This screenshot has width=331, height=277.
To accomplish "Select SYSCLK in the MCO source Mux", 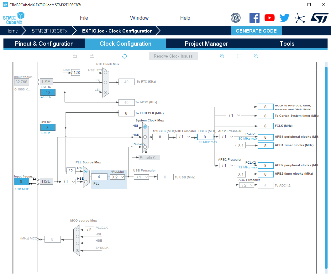I will [x=77, y=250].
